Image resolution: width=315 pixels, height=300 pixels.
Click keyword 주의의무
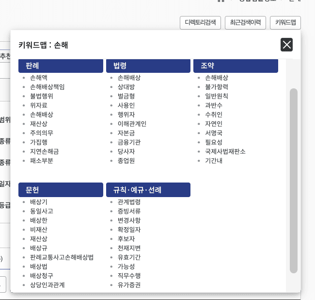(42, 133)
